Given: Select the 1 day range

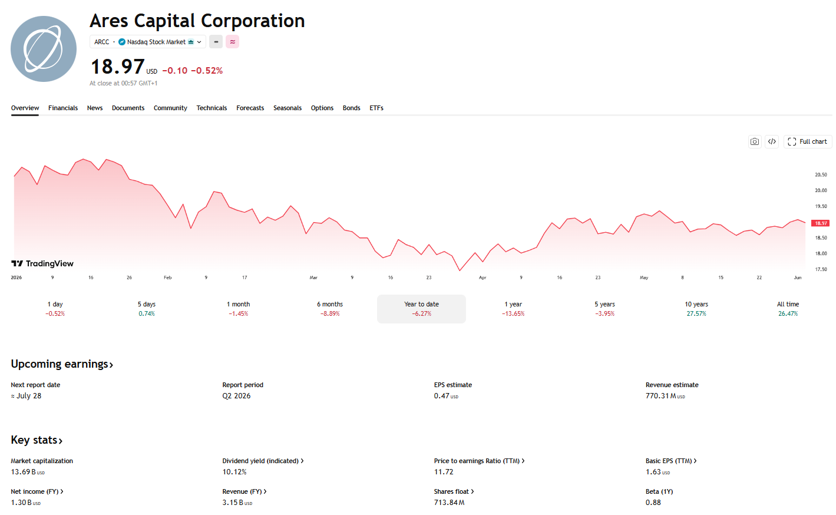Looking at the screenshot, I should click(x=55, y=309).
